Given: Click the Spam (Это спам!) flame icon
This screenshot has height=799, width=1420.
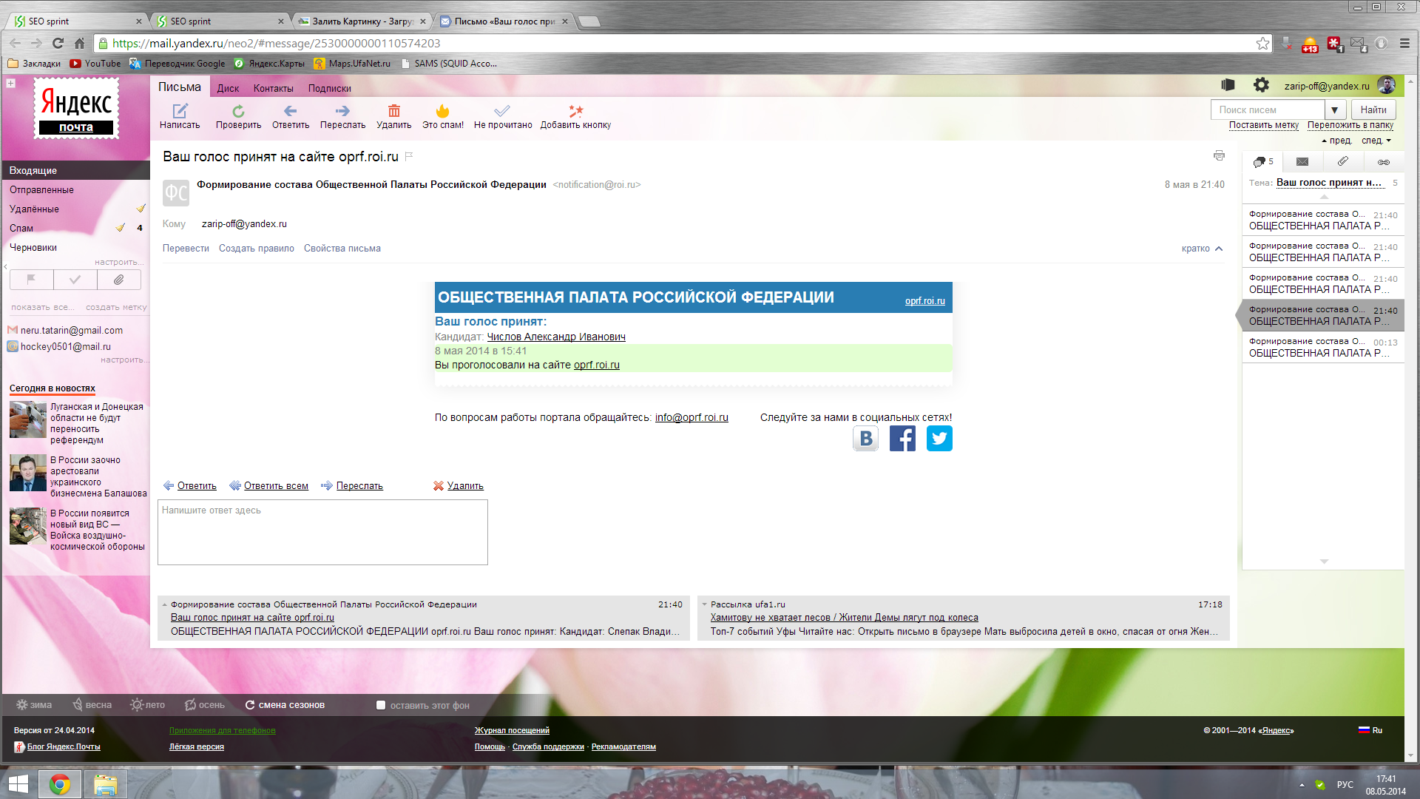Looking at the screenshot, I should click(442, 111).
